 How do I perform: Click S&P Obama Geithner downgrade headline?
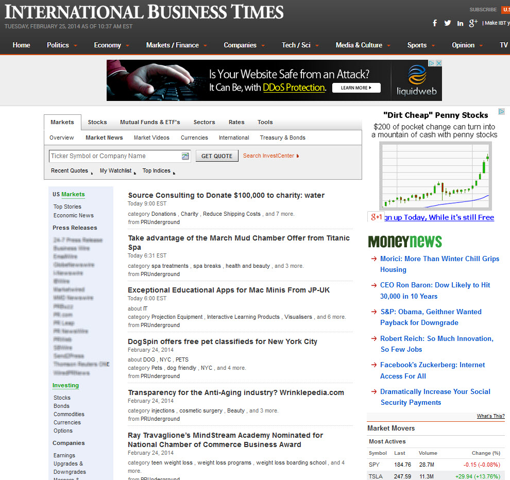[x=431, y=317]
